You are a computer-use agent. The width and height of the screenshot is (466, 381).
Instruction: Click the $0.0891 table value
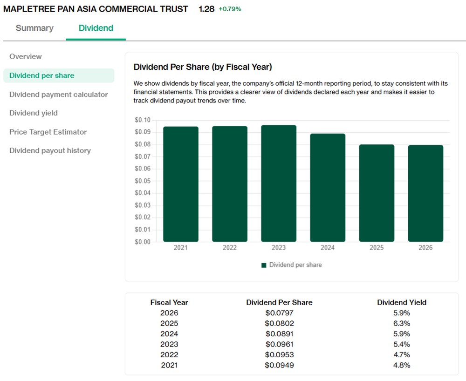(x=279, y=334)
